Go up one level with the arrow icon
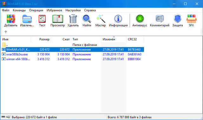The height and width of the screenshot is (120, 203). pos(6,32)
